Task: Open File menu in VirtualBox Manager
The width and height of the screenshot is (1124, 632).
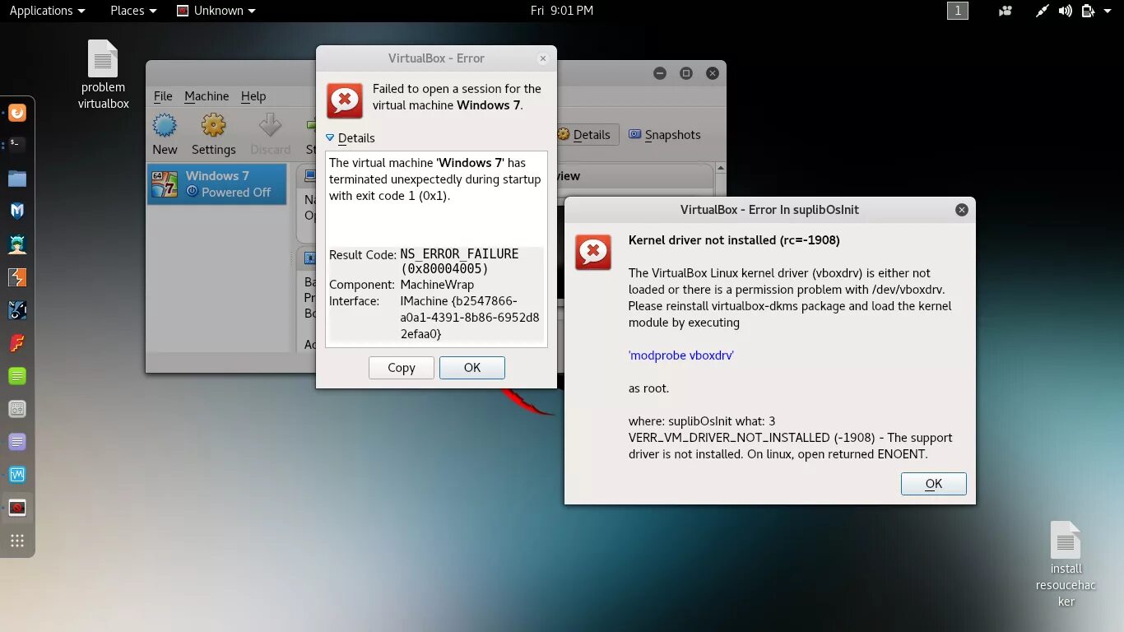Action: (163, 96)
